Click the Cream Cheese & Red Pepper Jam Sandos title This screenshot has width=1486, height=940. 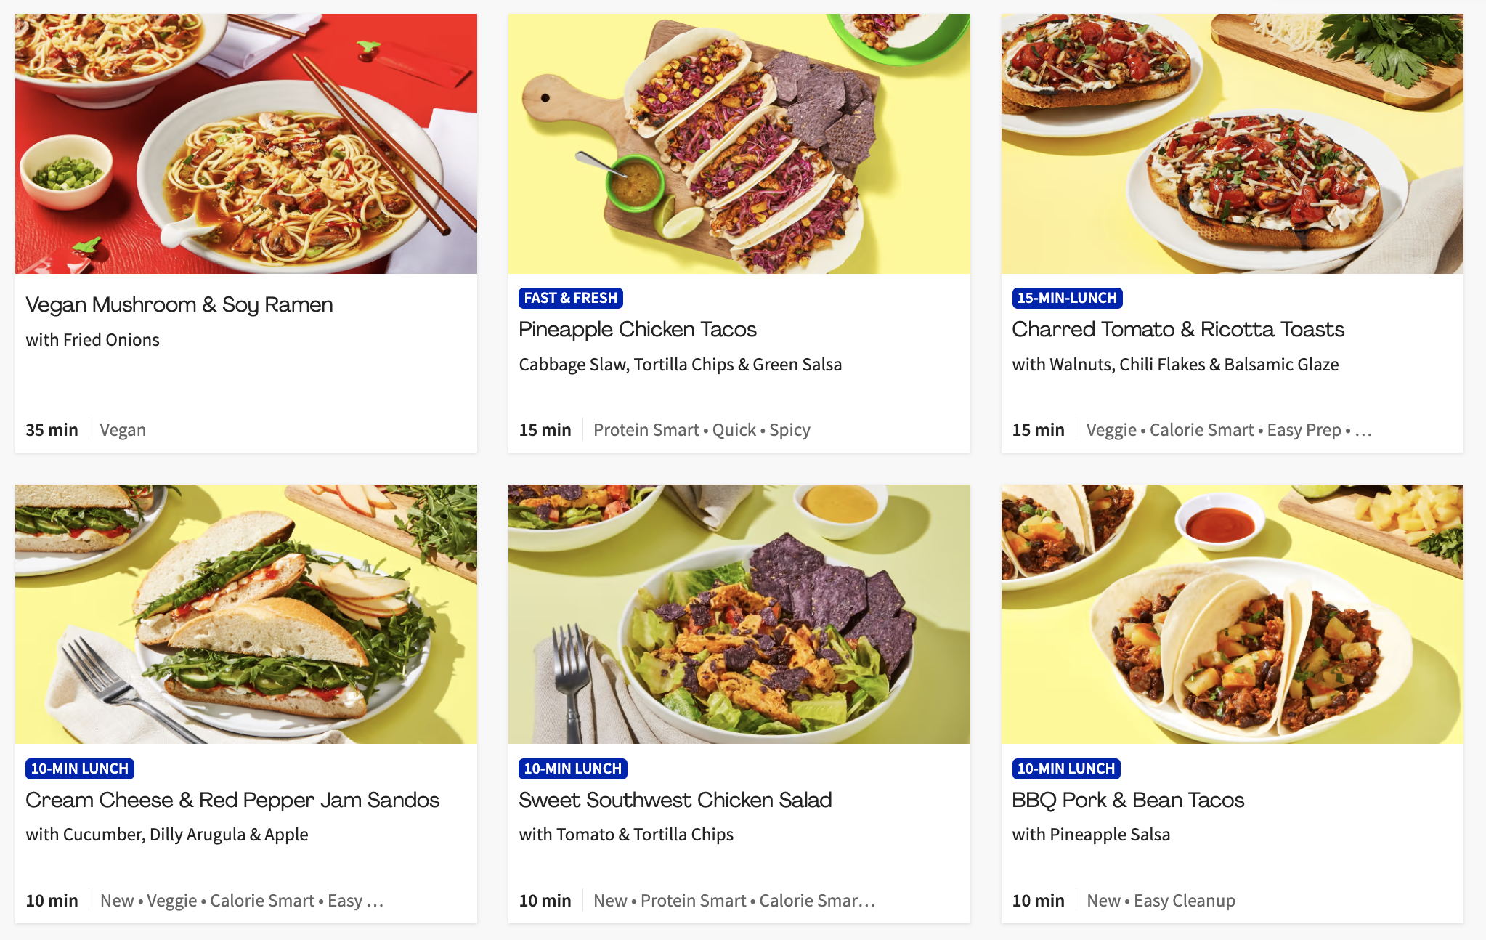tap(232, 800)
